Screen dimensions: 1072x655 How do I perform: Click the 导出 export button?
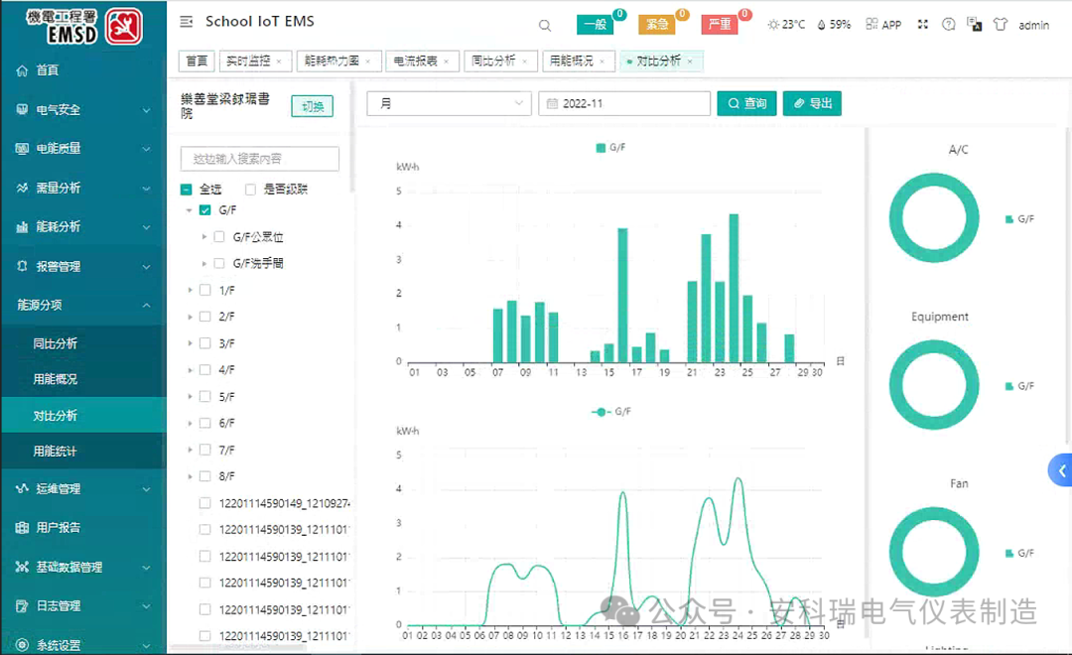tap(812, 103)
